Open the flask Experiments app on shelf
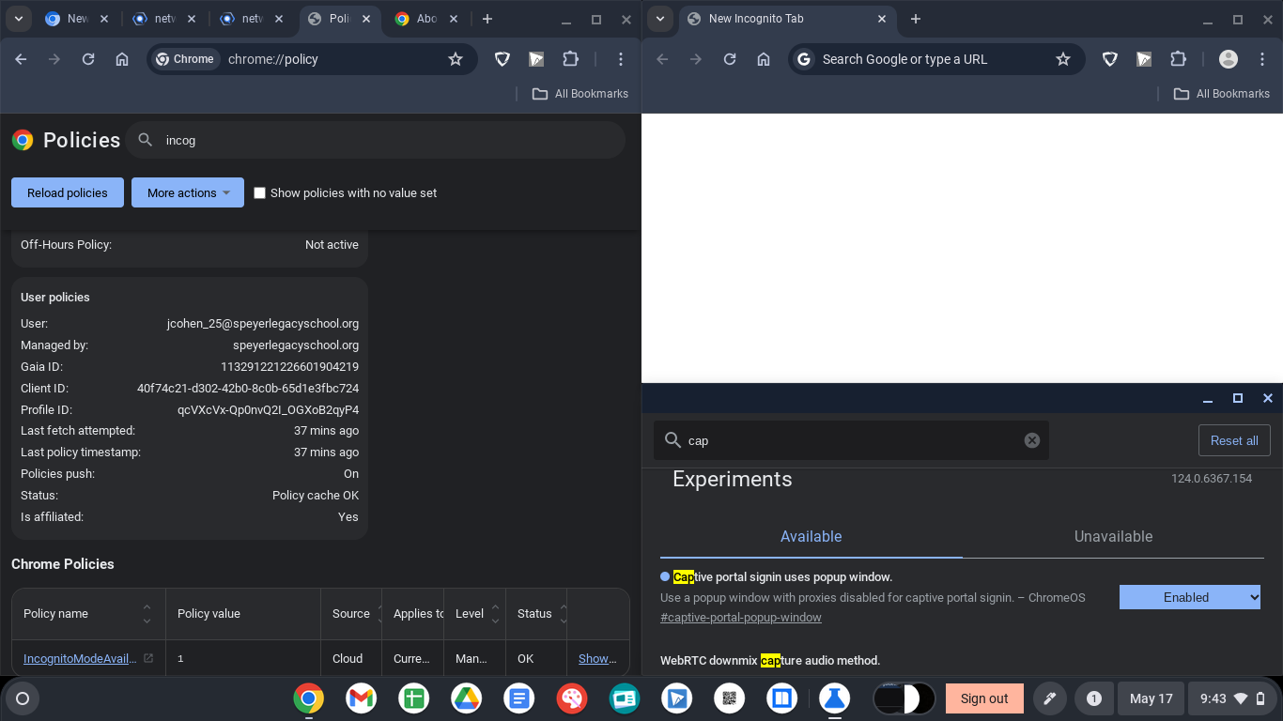The height and width of the screenshot is (721, 1283). [x=835, y=698]
